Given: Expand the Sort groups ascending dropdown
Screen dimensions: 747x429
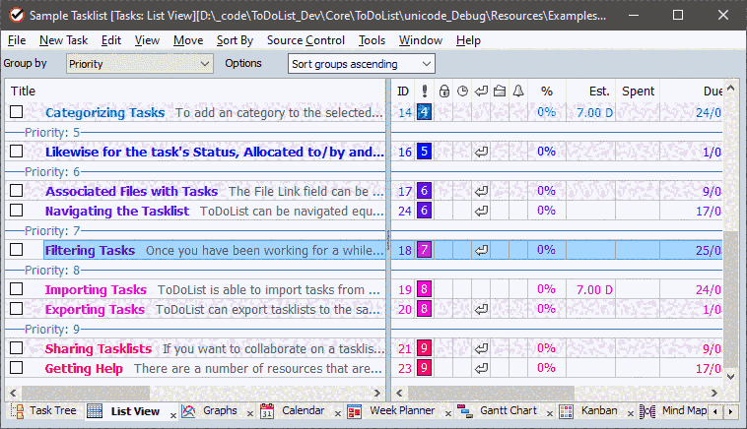Looking at the screenshot, I should click(361, 64).
